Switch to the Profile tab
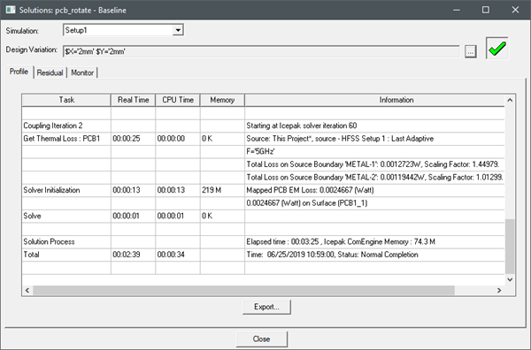Screen dimensions: 531x350 (x=19, y=72)
